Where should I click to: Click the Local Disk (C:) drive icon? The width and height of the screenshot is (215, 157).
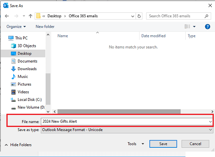click(x=13, y=100)
